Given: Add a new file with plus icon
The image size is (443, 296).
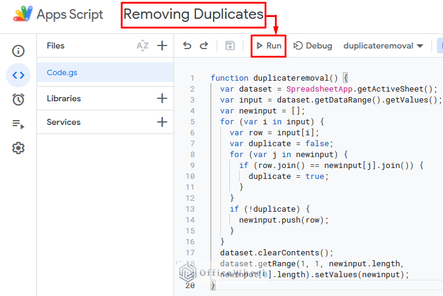Looking at the screenshot, I should (162, 45).
